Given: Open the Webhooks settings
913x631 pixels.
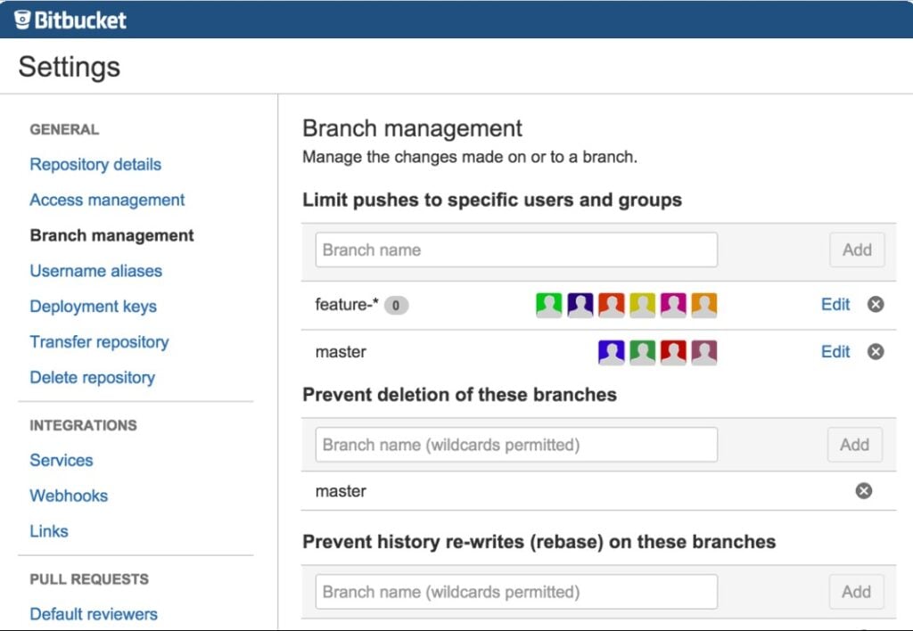Looking at the screenshot, I should pyautogui.click(x=69, y=496).
